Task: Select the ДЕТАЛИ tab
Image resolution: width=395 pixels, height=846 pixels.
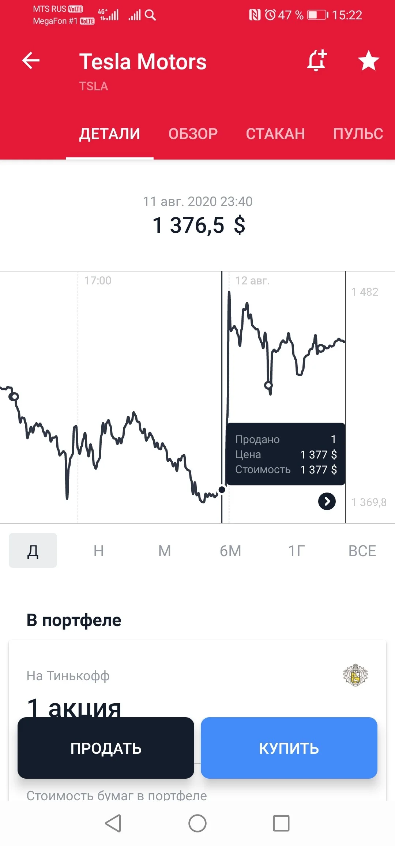Action: tap(110, 134)
